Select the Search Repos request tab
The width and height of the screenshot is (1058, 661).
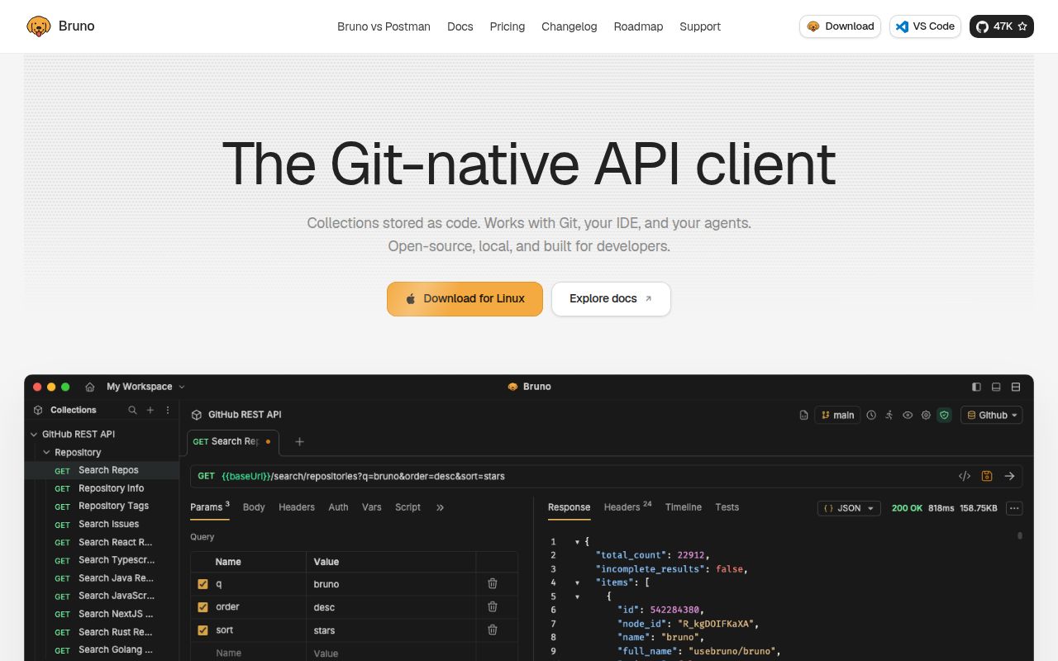[233, 442]
